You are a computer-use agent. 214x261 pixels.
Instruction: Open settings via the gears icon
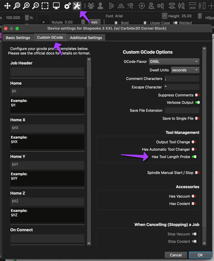coord(67,6)
